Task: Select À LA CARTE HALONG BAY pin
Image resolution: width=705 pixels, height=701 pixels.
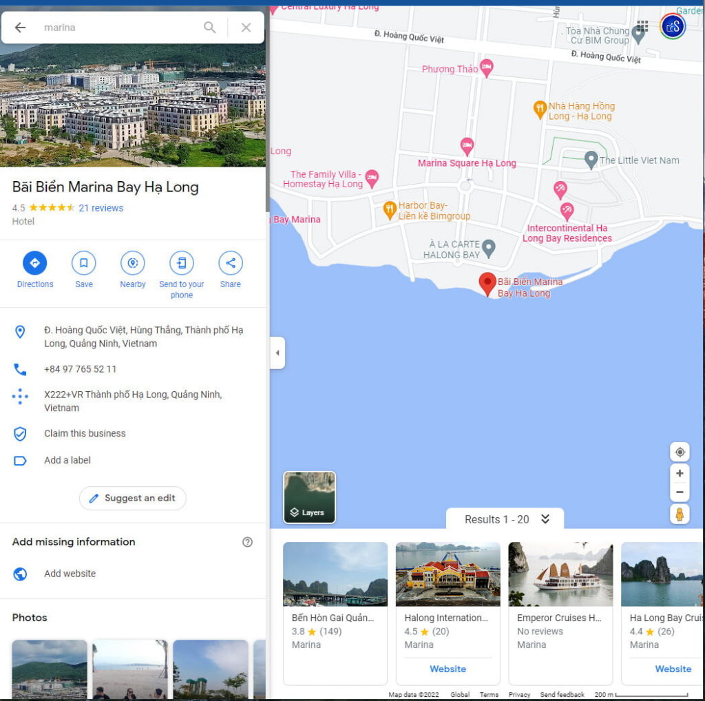Action: click(488, 248)
